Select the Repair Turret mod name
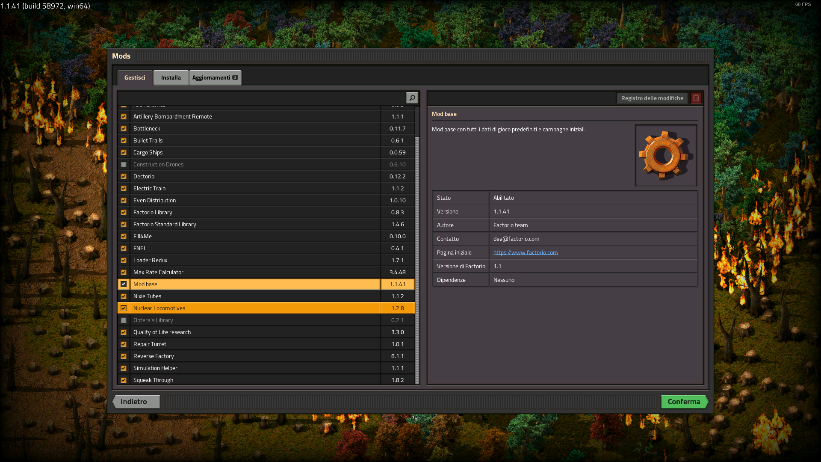This screenshot has width=821, height=462. pos(150,344)
